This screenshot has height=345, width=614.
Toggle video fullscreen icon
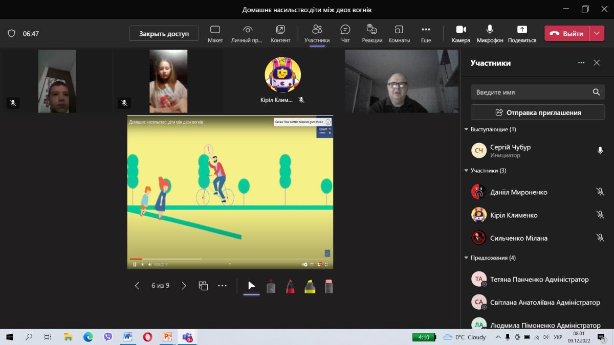coord(326,264)
